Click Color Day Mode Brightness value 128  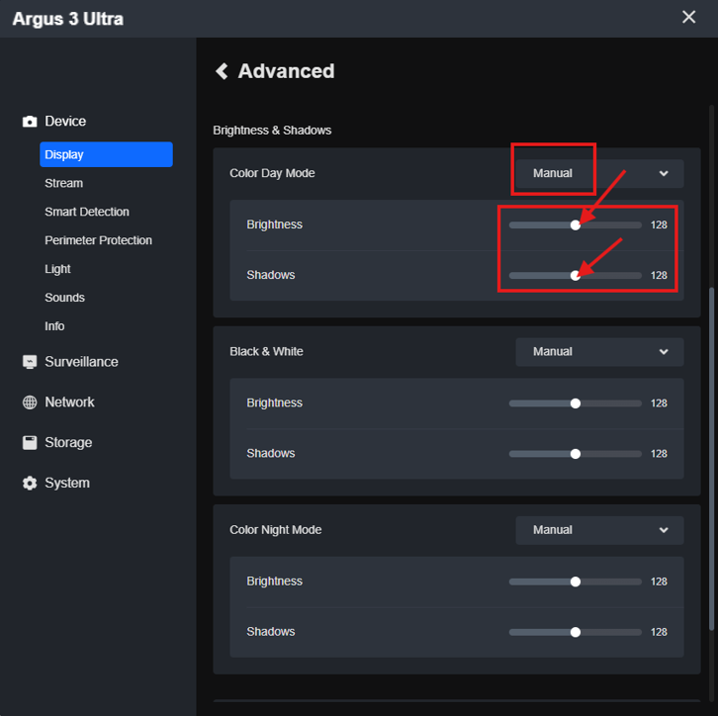[659, 224]
